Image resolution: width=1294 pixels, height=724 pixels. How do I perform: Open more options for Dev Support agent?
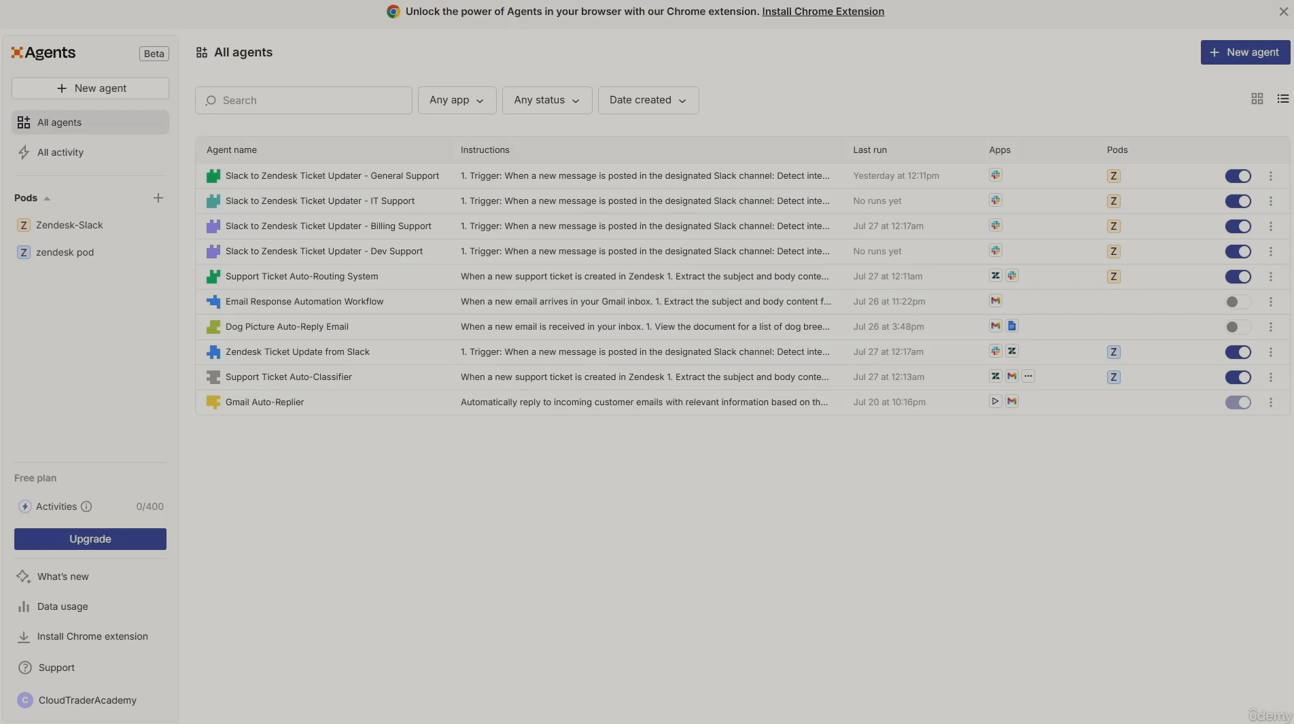coord(1271,252)
